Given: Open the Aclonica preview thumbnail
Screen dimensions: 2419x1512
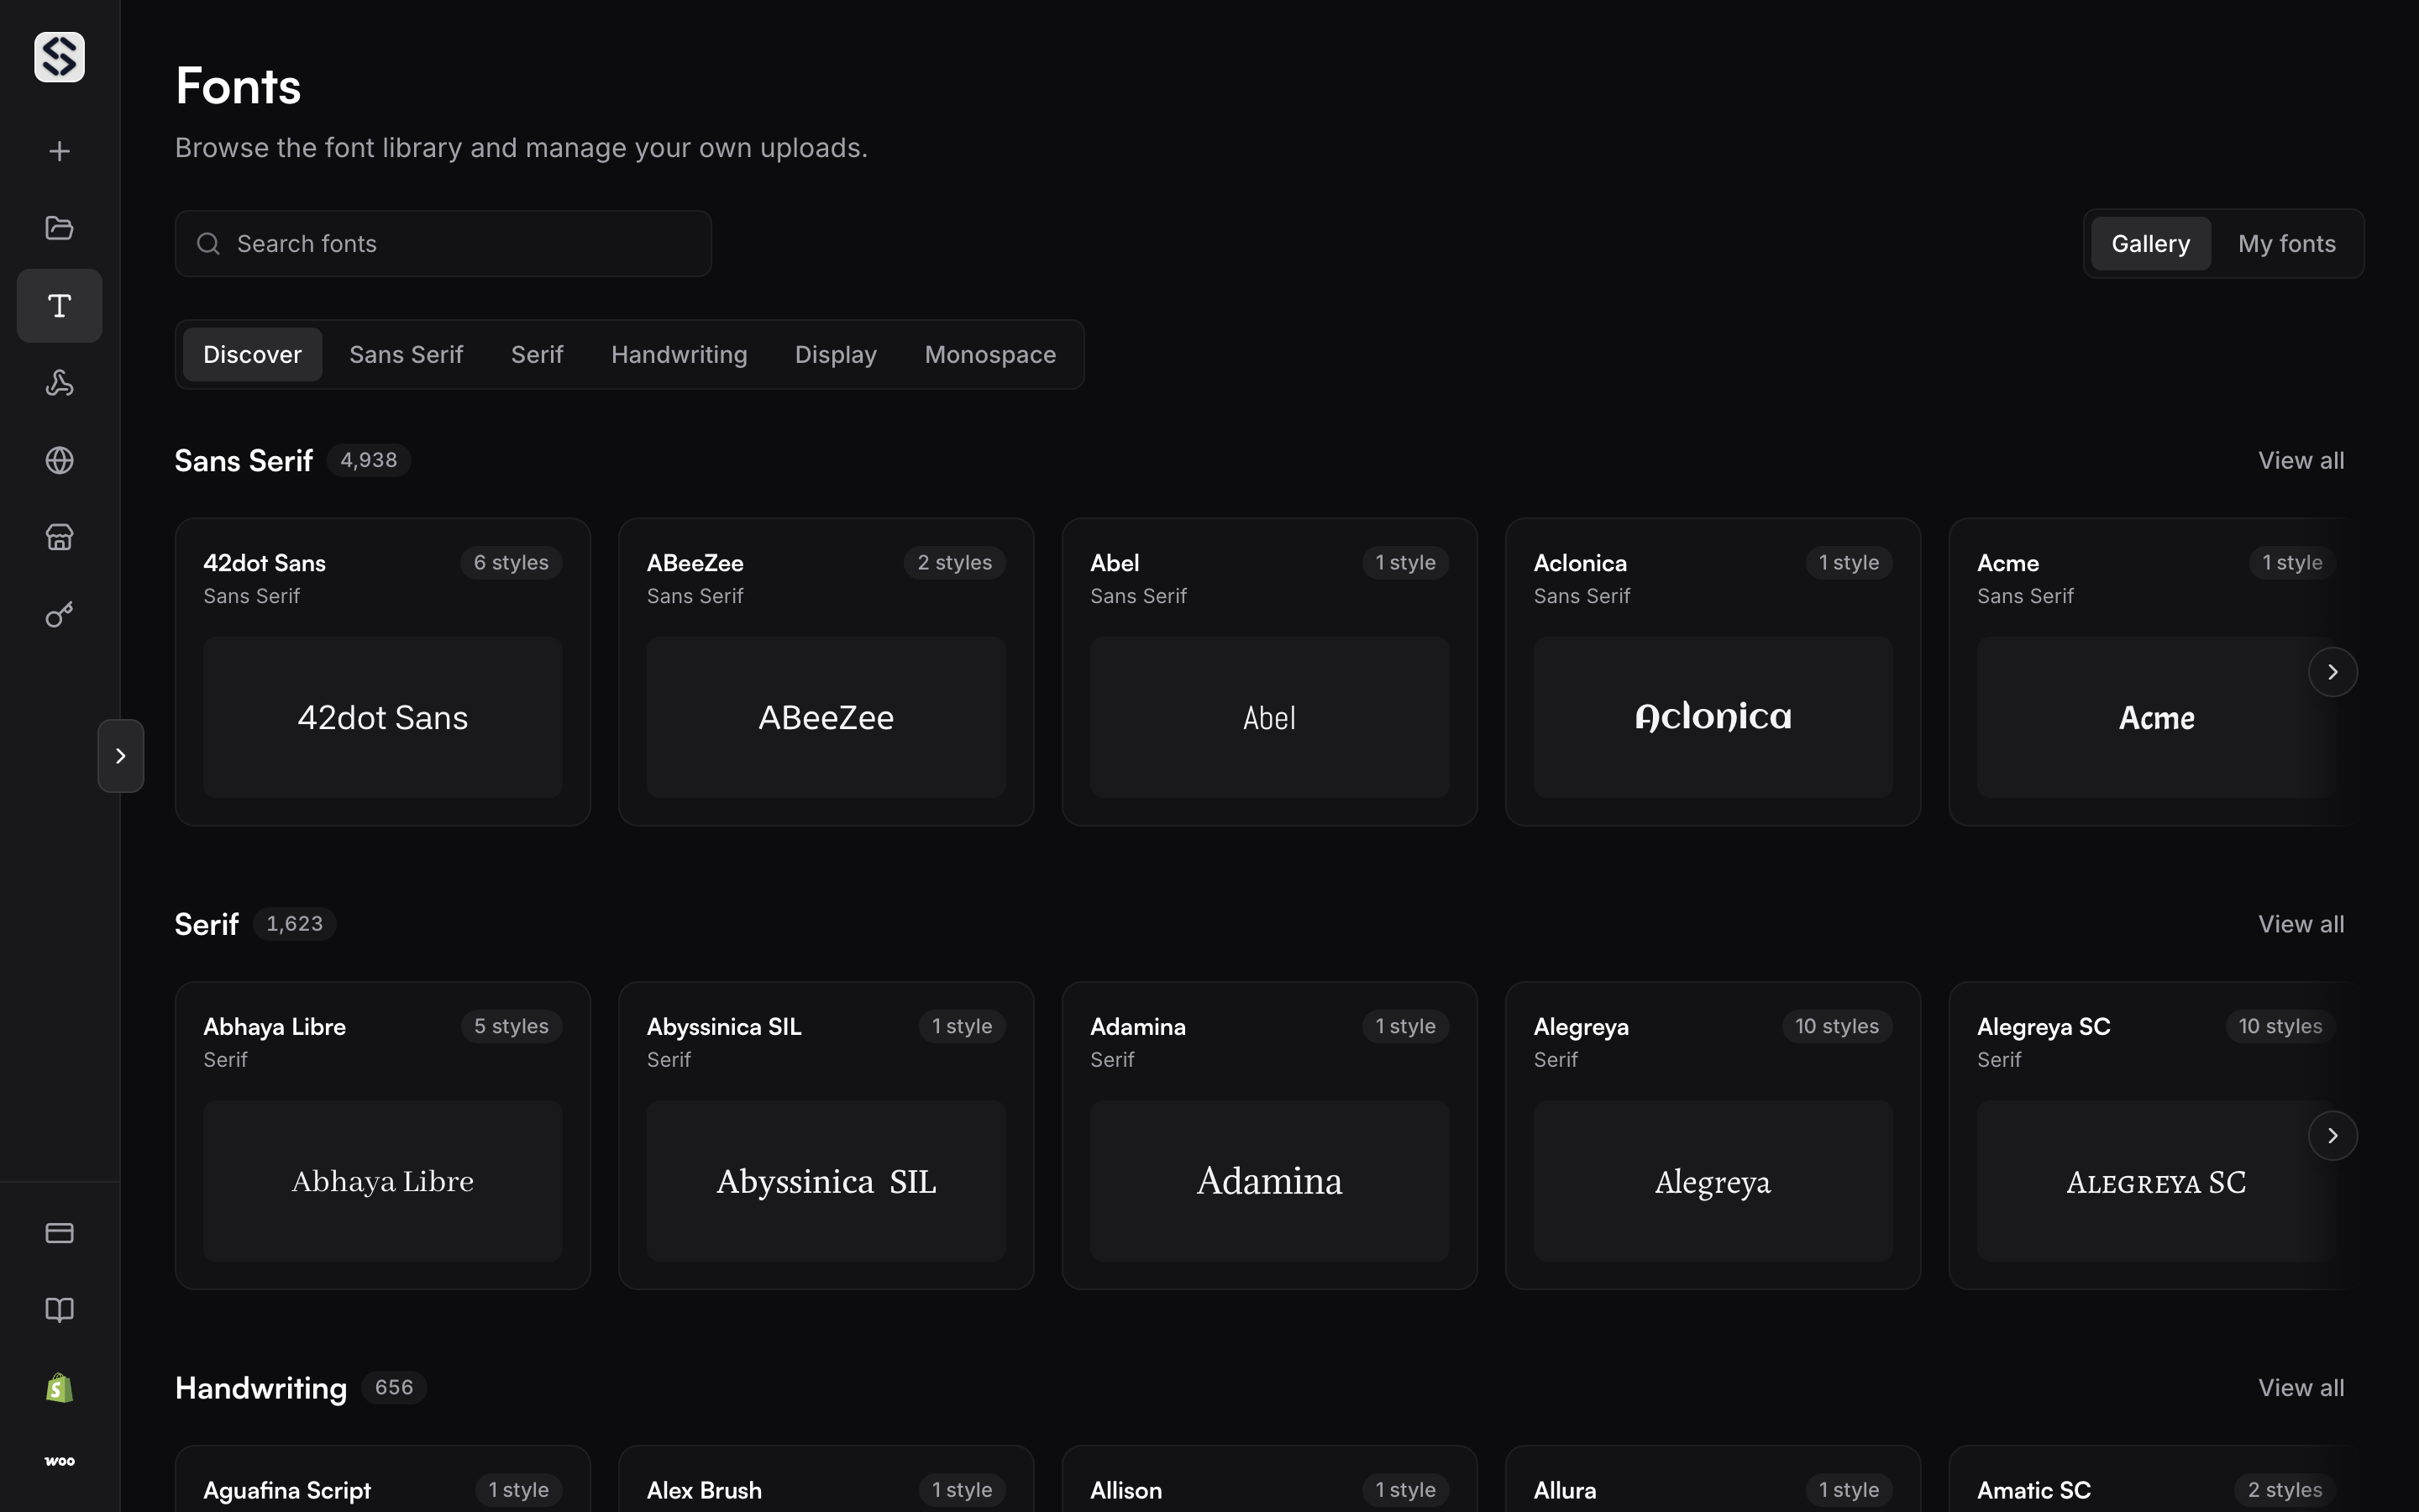Looking at the screenshot, I should 1713,718.
